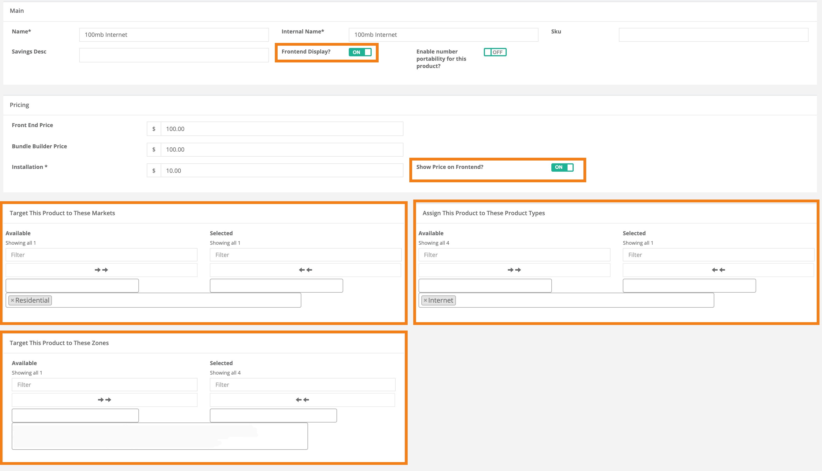
Task: Click the Savings Desc field
Action: (x=174, y=55)
